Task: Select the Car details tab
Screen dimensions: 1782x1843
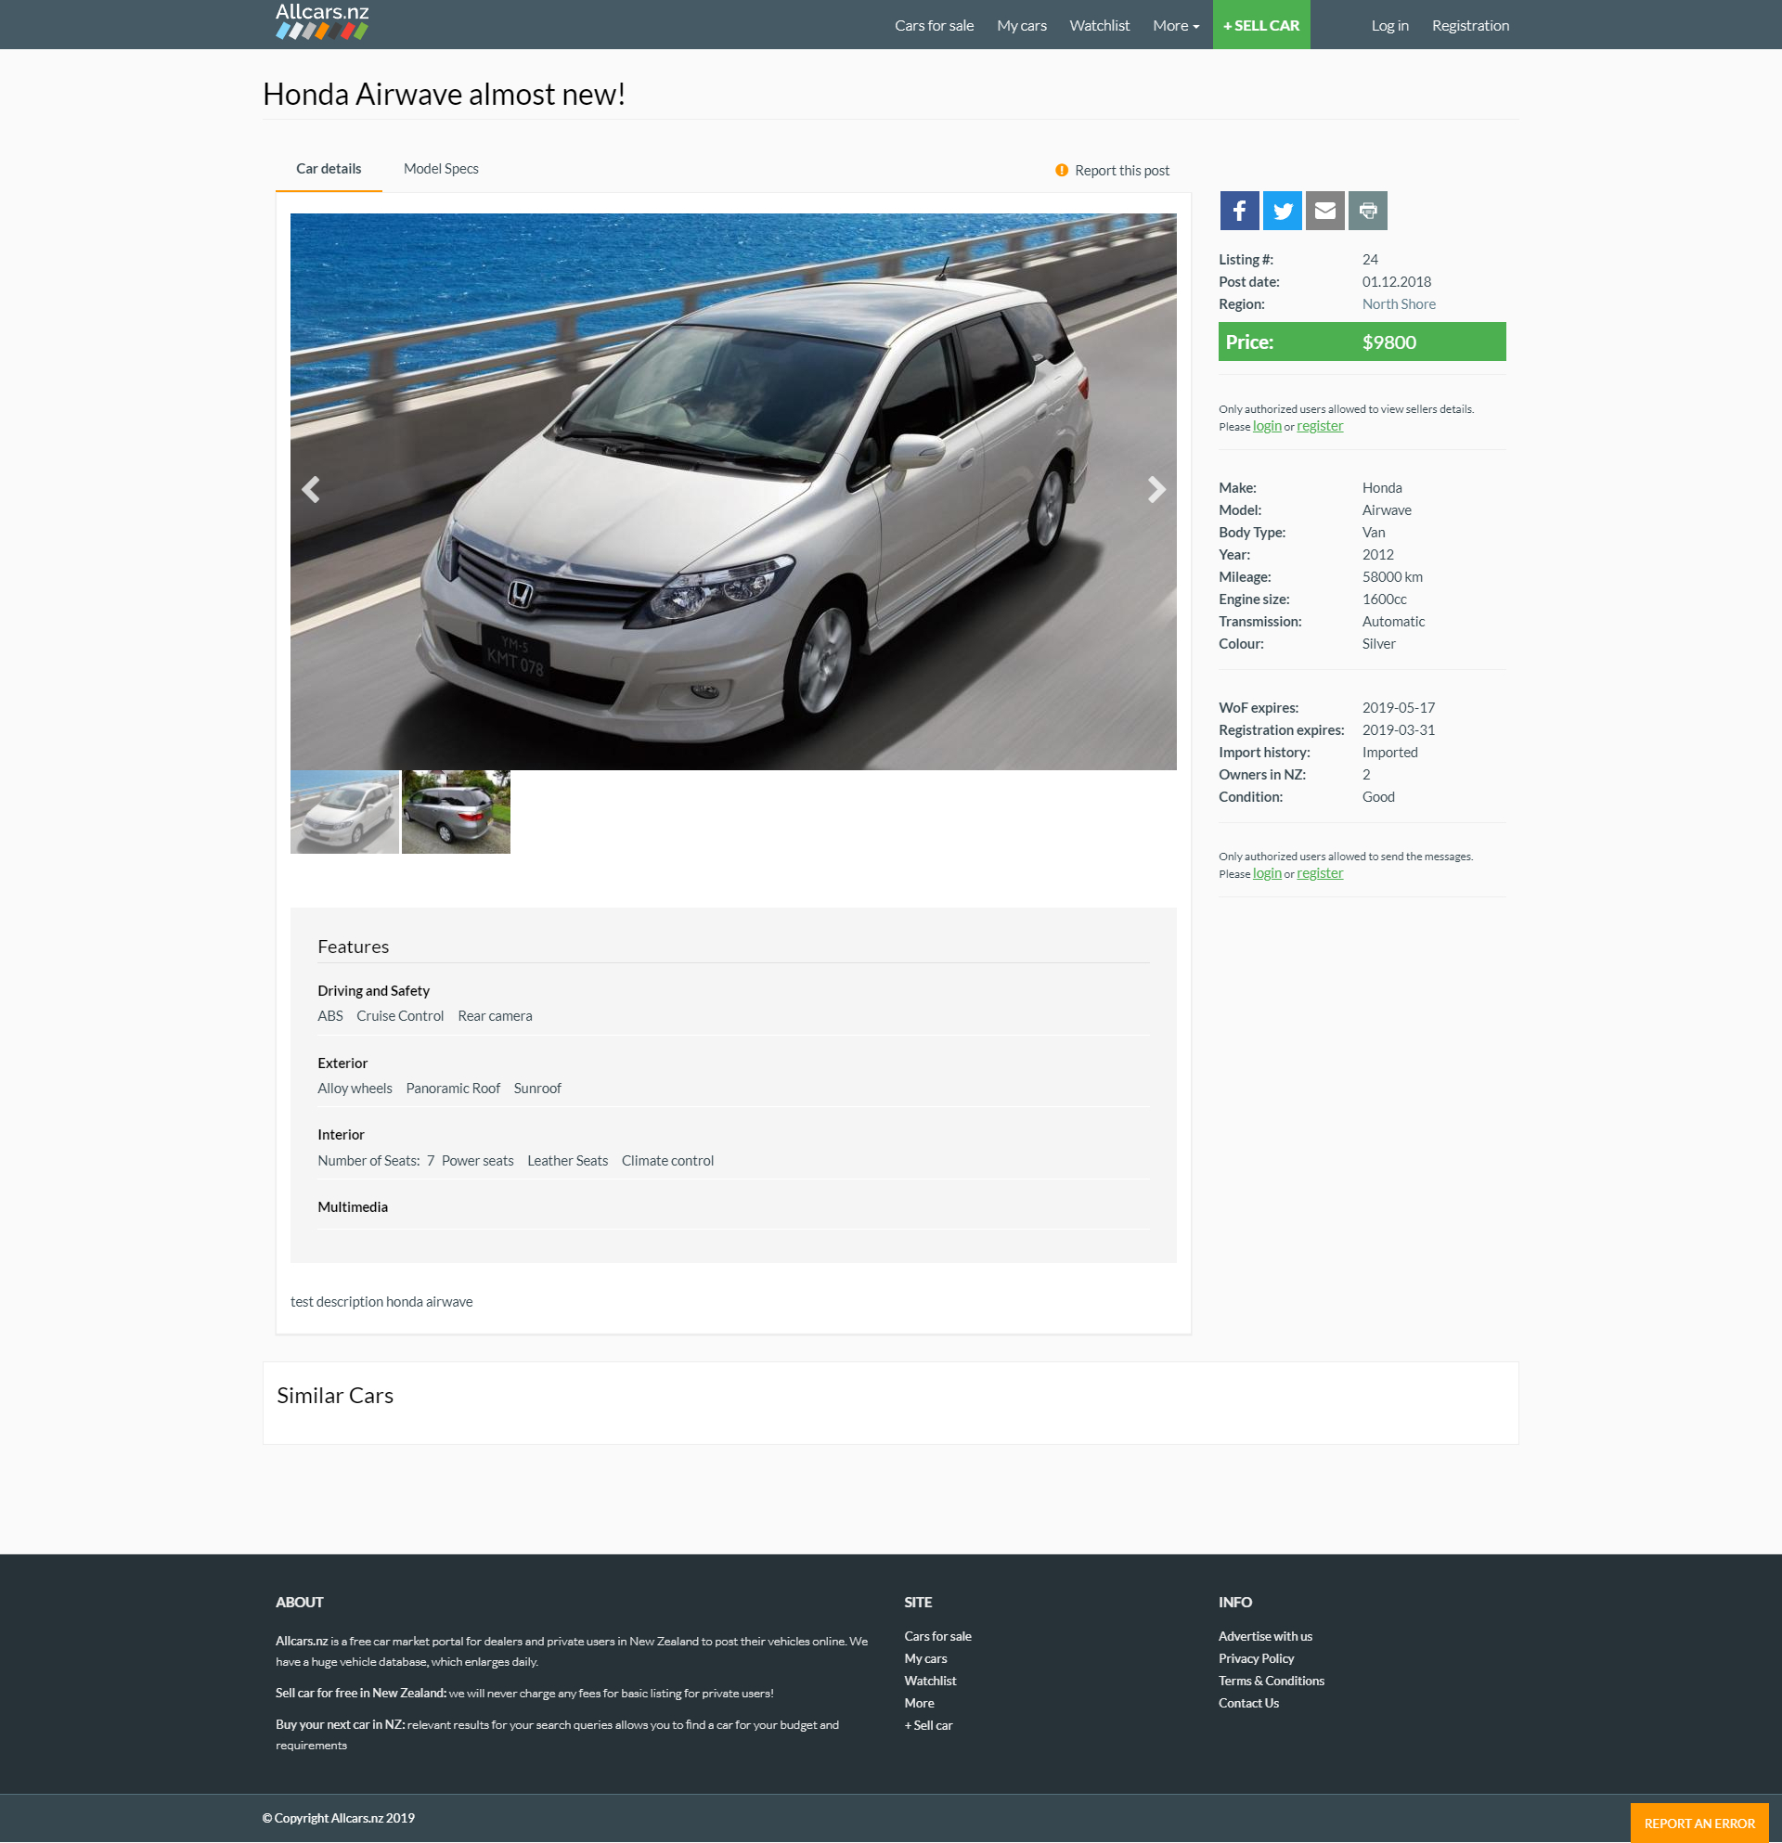Action: click(329, 168)
